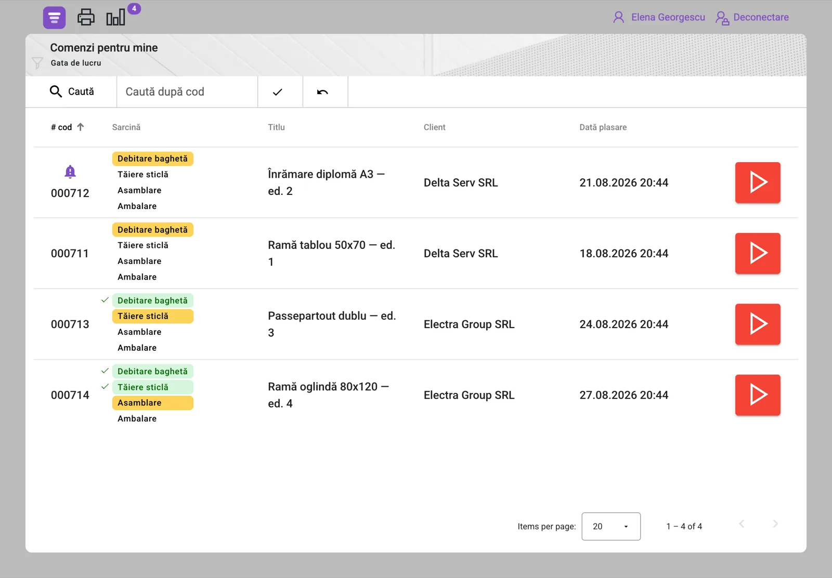Viewport: 832px width, 578px height.
Task: Start order 000711 with red play button
Action: pyautogui.click(x=758, y=253)
